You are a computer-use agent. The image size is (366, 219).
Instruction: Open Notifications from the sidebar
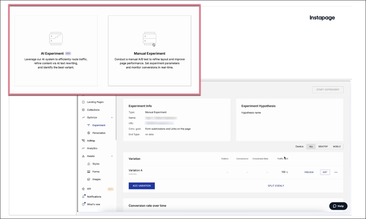[83, 196]
